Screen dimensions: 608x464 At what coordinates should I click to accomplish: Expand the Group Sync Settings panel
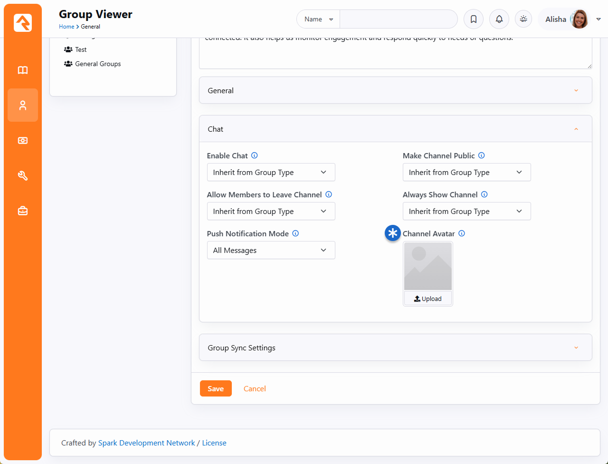click(x=395, y=348)
